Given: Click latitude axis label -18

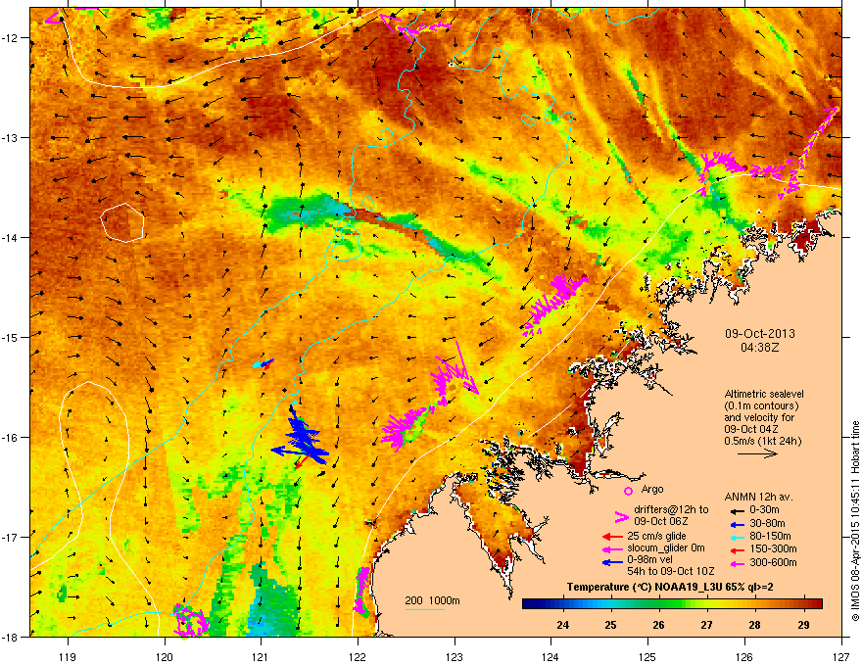Looking at the screenshot, I should (x=10, y=637).
